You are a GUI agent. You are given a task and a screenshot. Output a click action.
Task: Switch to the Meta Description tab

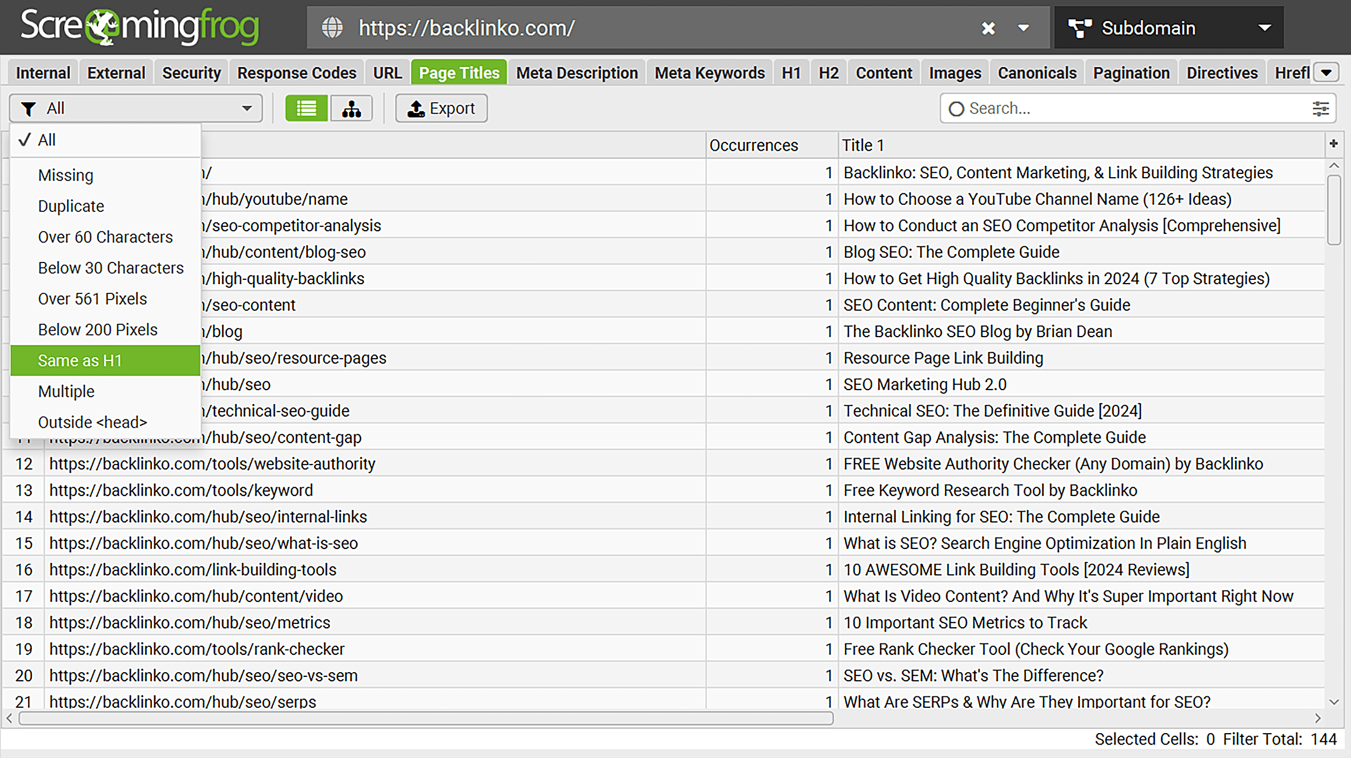576,72
